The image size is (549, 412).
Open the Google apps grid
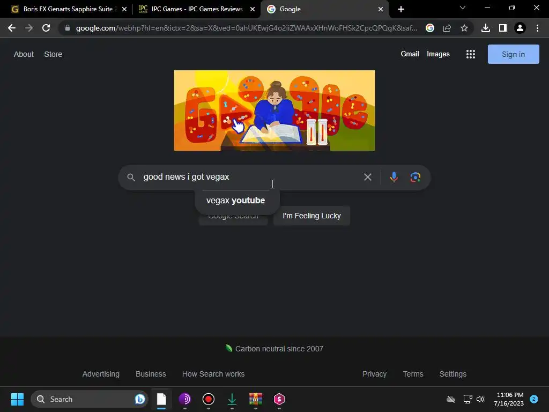coord(471,54)
